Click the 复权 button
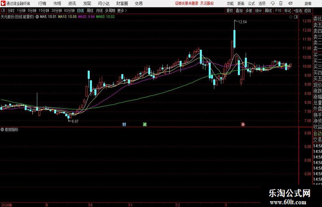This screenshot has width=322, height=207. pos(230,11)
